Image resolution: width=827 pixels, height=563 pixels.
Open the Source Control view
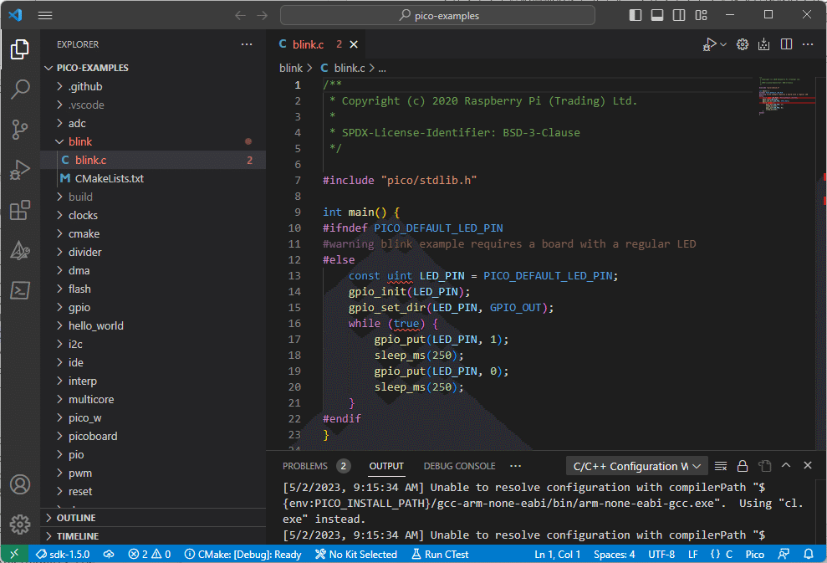[x=20, y=130]
